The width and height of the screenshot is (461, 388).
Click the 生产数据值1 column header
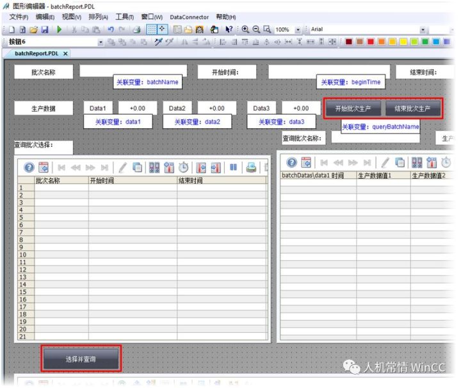(x=384, y=176)
